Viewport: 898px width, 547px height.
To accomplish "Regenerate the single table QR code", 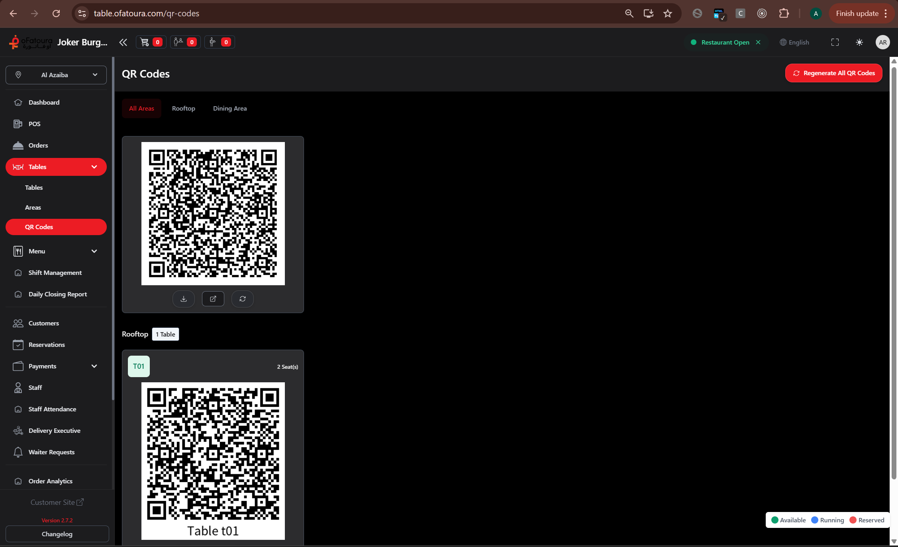I will pos(242,299).
